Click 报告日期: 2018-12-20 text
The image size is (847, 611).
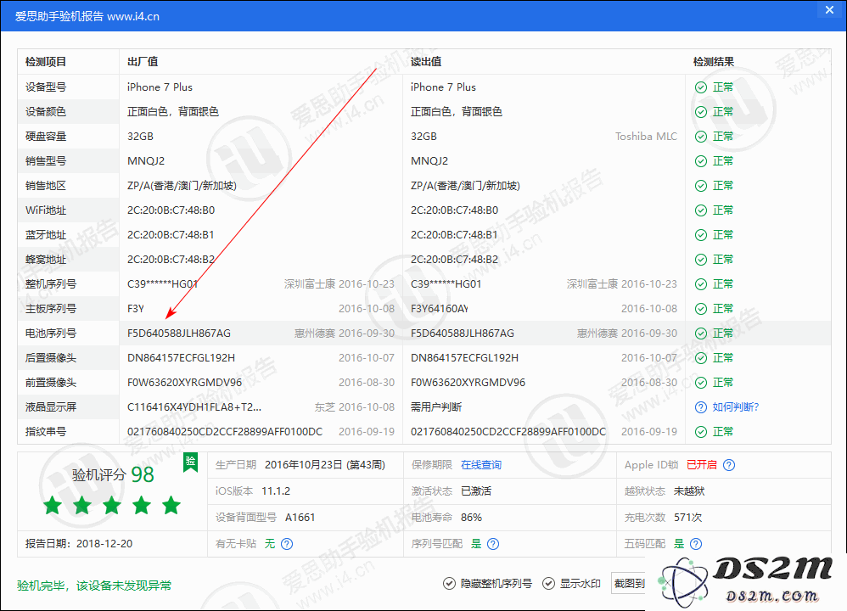pos(79,544)
